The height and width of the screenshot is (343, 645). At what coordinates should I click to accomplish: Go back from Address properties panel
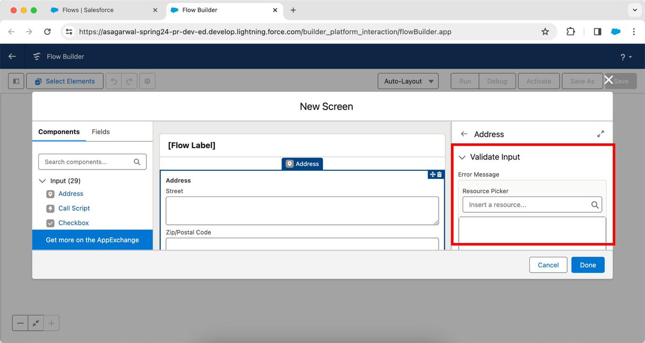click(464, 134)
